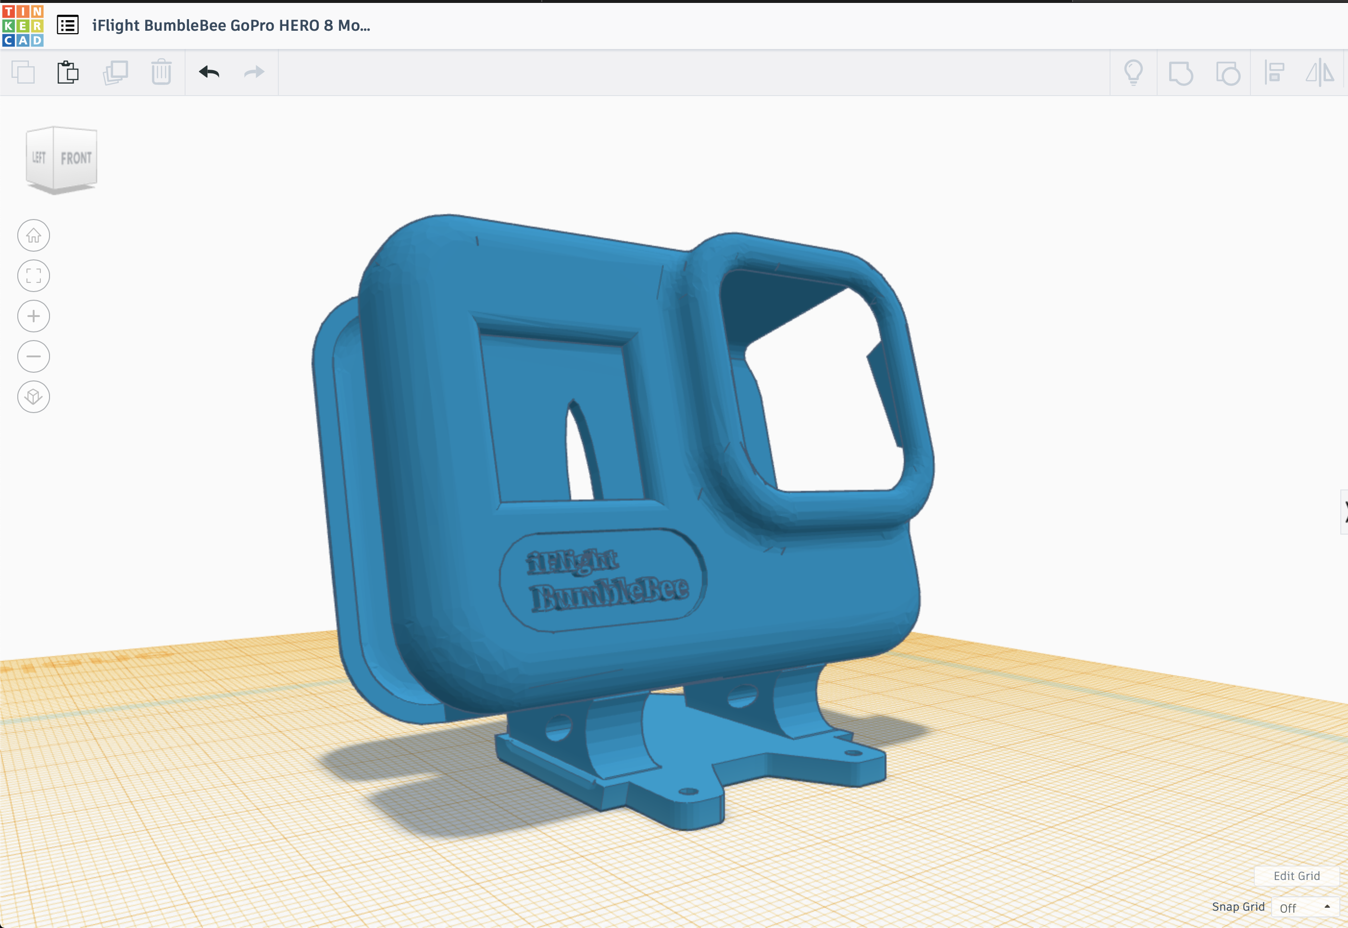The width and height of the screenshot is (1348, 928).
Task: Fit all in view
Action: [x=34, y=276]
